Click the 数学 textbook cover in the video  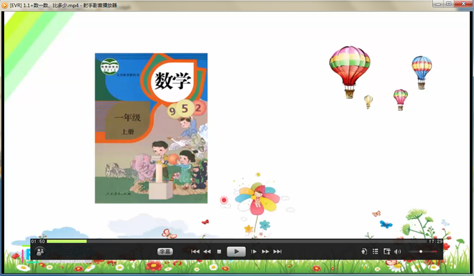tap(151, 128)
